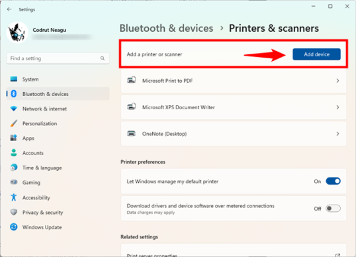356x257 pixels.
Task: Click the back arrow in Settings
Action: 9,9
